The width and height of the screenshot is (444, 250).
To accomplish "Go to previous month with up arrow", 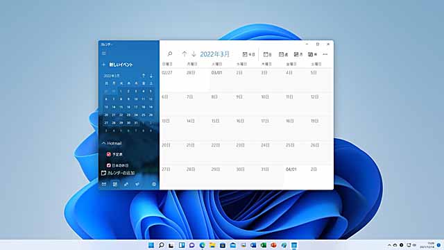I will click(x=185, y=54).
